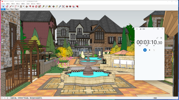179x100 pixels.
Task: Select the Line pencil tool
Action: click(x=11, y=6)
